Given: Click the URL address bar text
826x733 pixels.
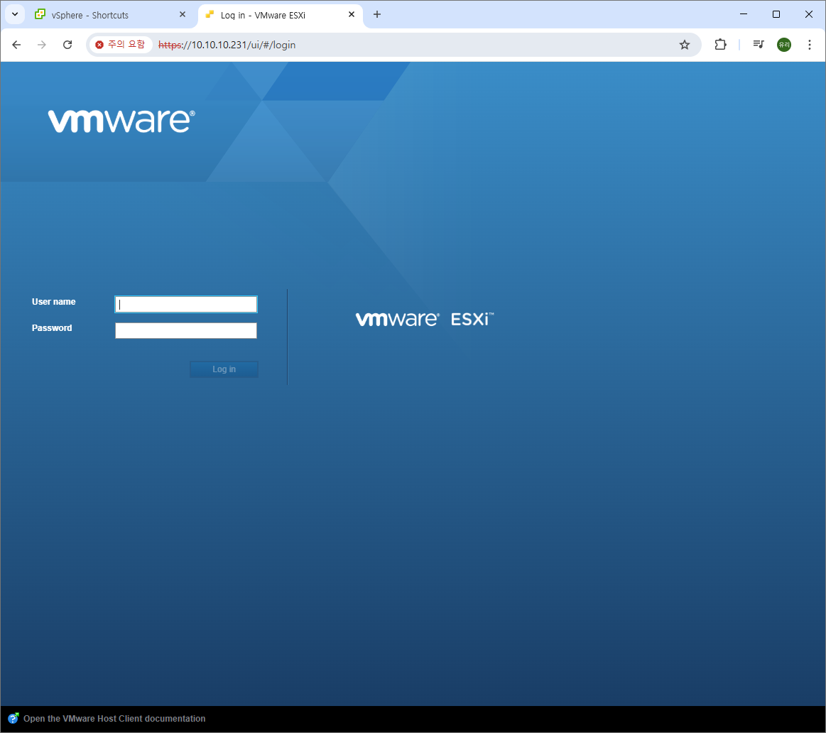Looking at the screenshot, I should click(x=227, y=45).
